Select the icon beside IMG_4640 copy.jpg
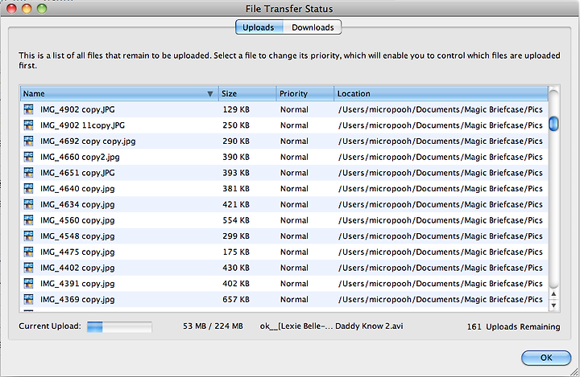This screenshot has width=580, height=377. (28, 189)
